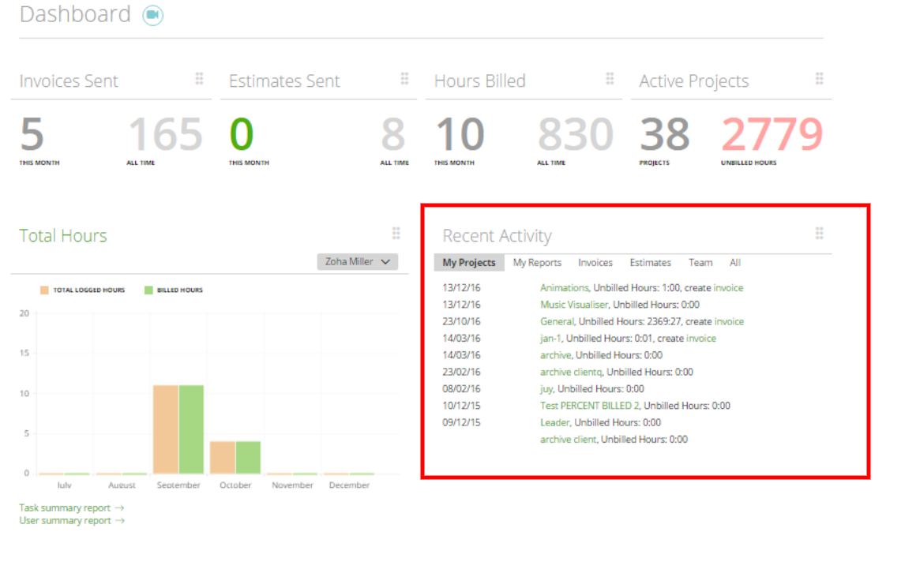916x562 pixels.
Task: Toggle Billed Hours legend series
Action: [x=174, y=290]
